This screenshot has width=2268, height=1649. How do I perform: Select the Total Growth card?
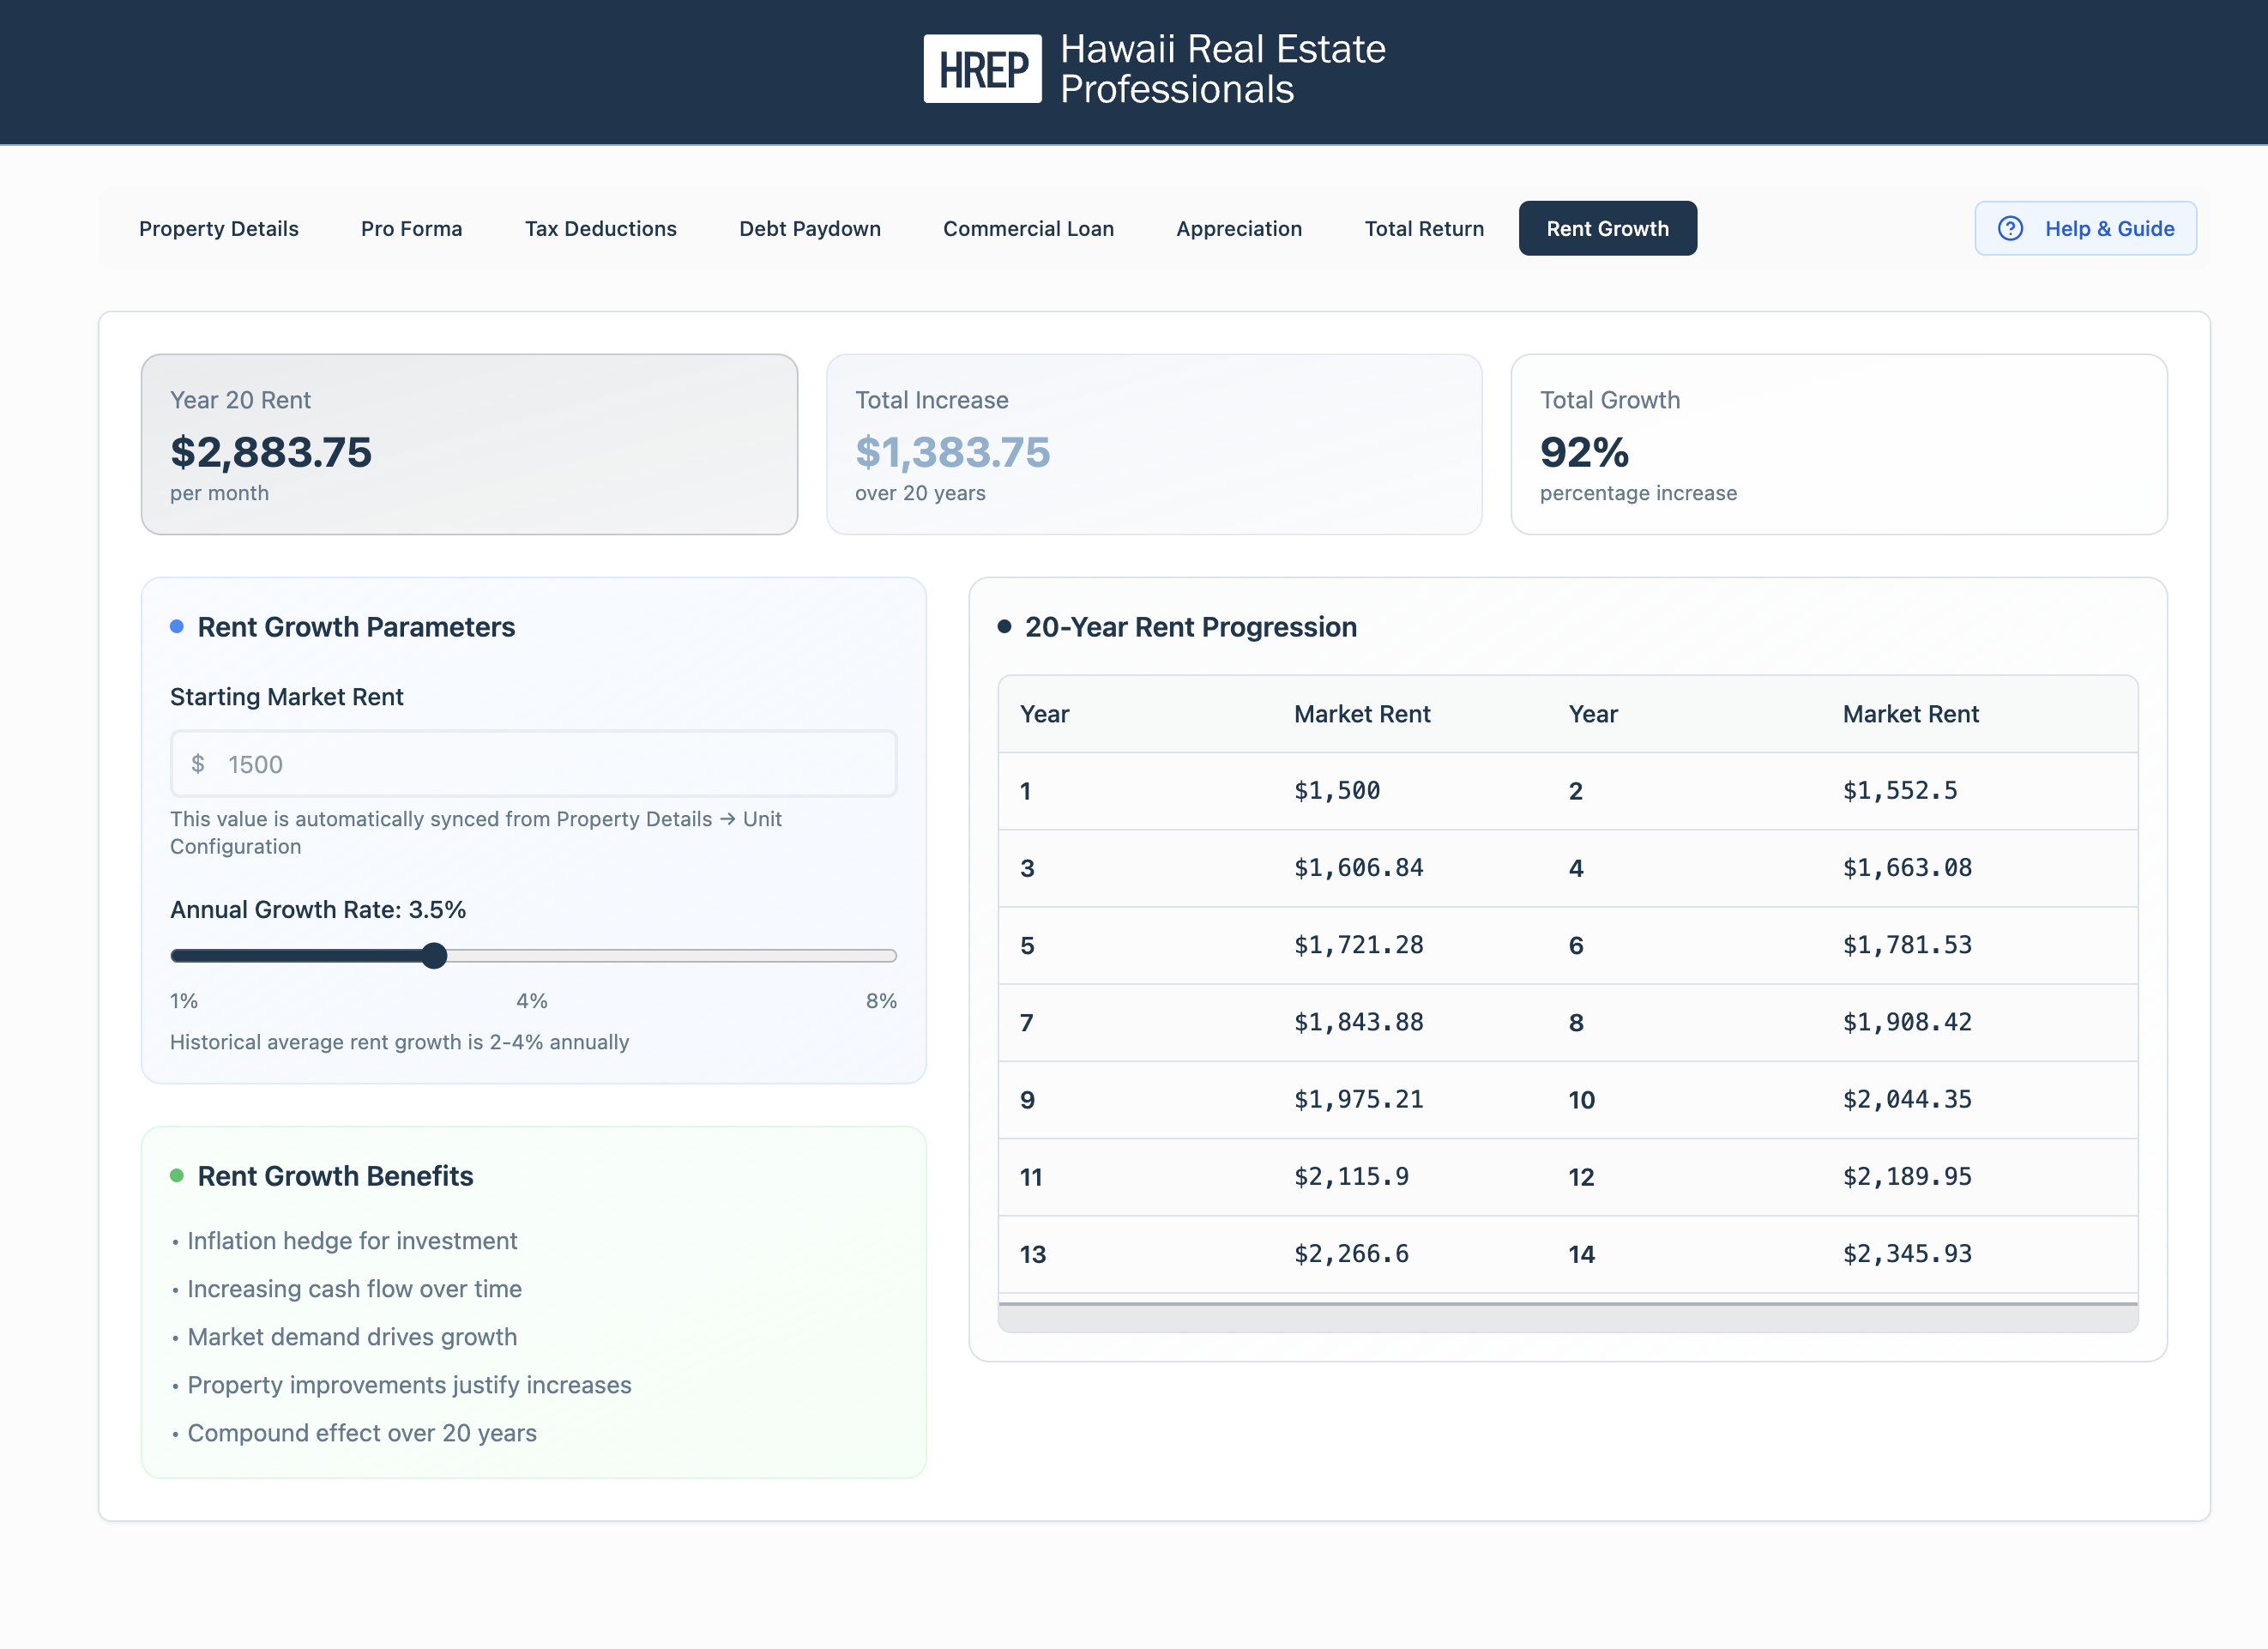coord(1839,444)
